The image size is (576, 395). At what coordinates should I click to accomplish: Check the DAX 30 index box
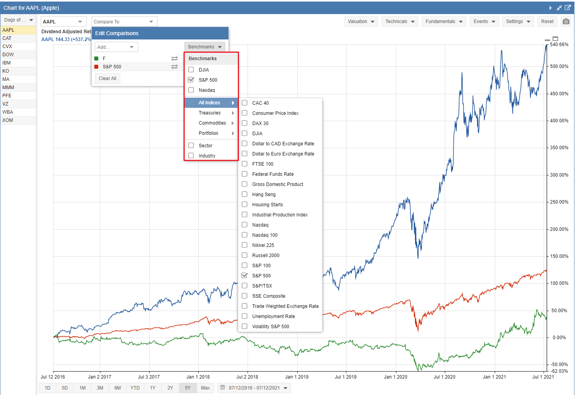tap(244, 123)
